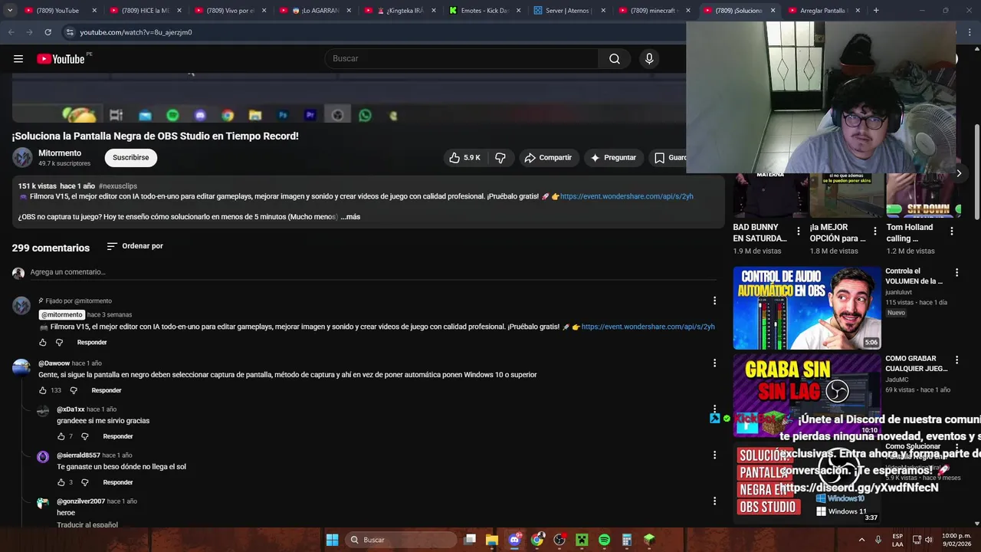Reload the page with refresh button
The image size is (981, 552).
coord(48,32)
